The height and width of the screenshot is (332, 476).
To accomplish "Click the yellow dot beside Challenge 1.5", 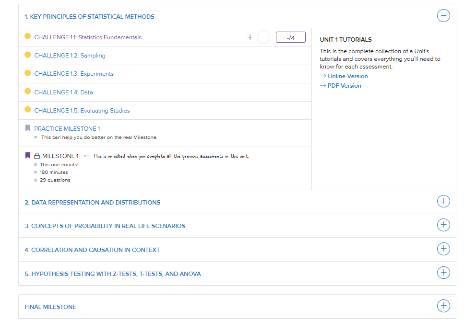I will point(28,109).
